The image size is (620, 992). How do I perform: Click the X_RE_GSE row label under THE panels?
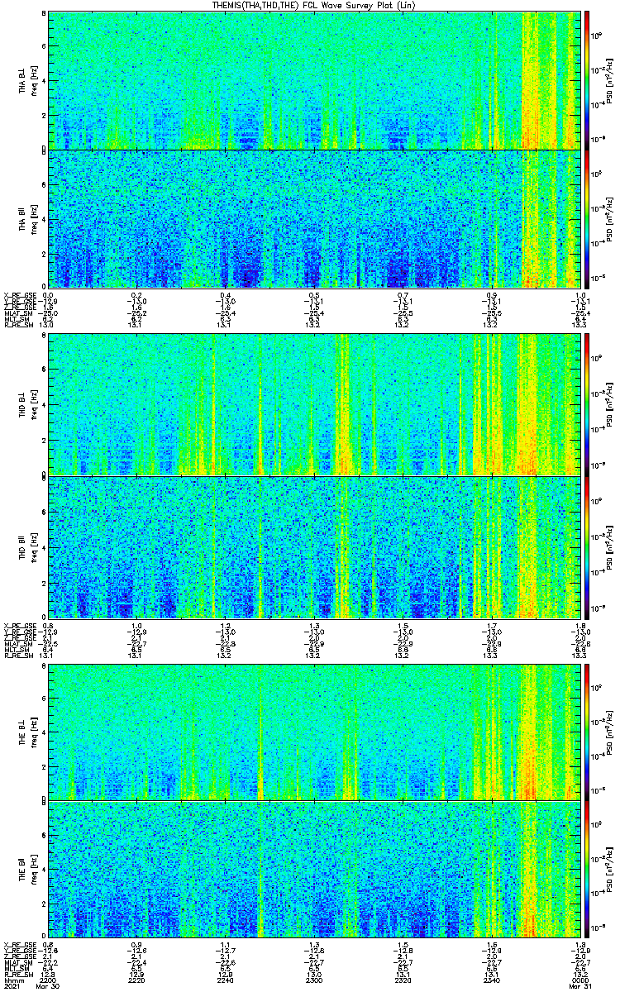click(19, 945)
